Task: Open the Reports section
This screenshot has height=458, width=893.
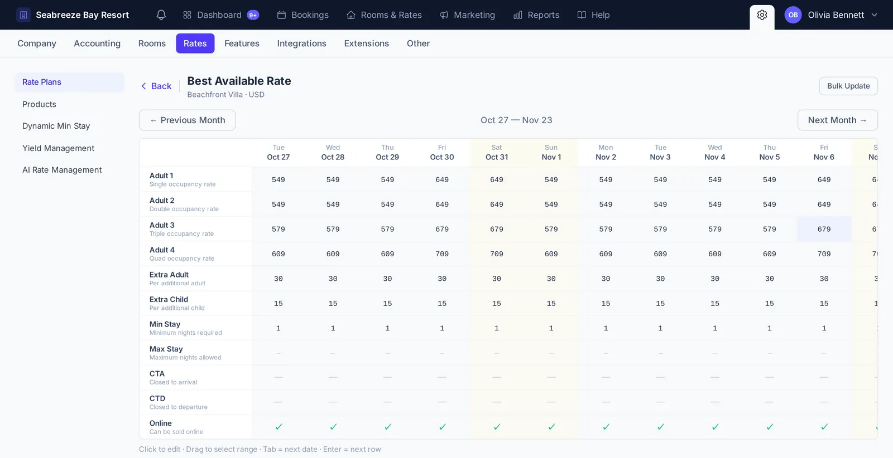Action: [x=536, y=15]
